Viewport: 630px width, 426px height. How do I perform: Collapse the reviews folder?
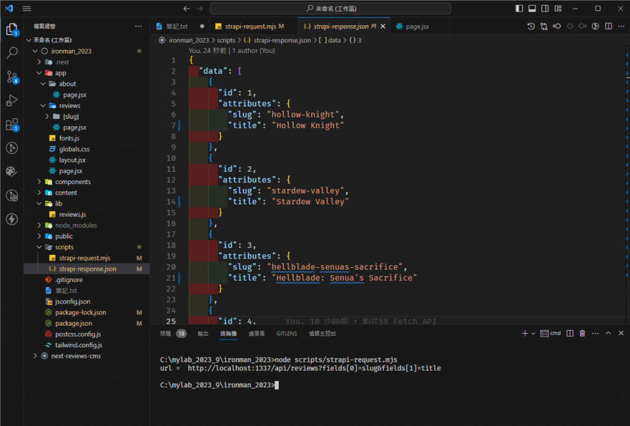click(43, 105)
